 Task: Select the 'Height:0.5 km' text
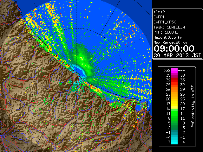(168, 37)
